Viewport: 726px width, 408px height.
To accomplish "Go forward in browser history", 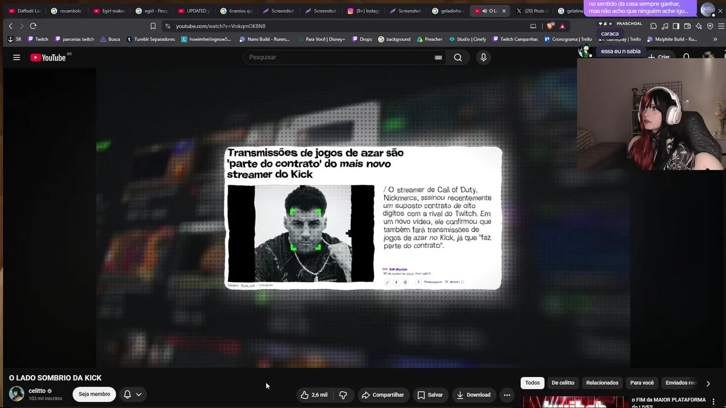I will [x=21, y=26].
